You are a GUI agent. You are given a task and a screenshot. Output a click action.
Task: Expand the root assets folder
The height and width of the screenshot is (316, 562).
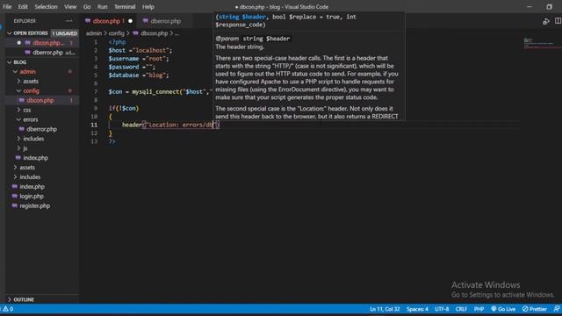(16, 168)
